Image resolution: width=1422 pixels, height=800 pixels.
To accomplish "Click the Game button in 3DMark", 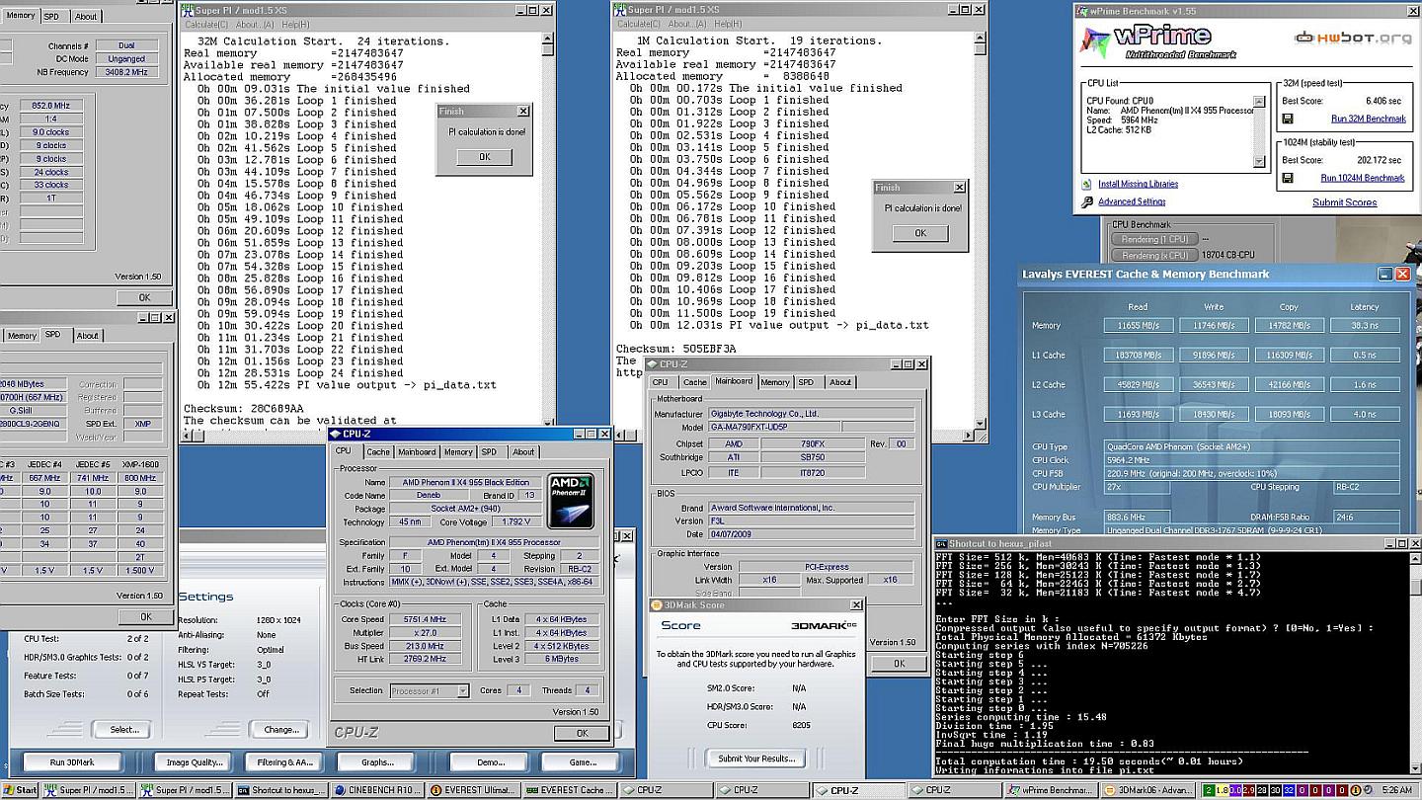I will [583, 762].
